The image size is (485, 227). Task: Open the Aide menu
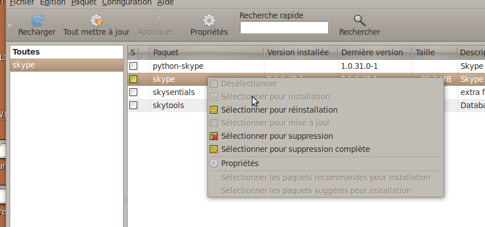tap(165, 3)
